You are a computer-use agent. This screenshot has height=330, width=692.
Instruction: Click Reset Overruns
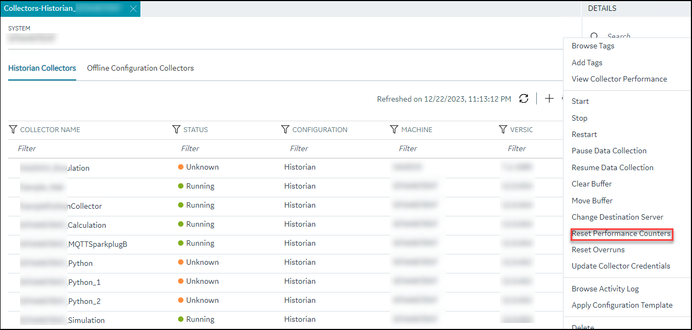pos(598,250)
